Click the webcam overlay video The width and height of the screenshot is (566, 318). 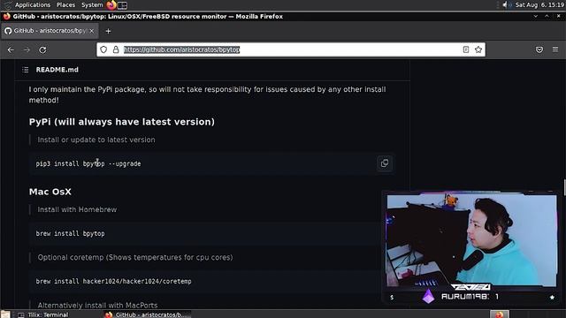tap(471, 240)
